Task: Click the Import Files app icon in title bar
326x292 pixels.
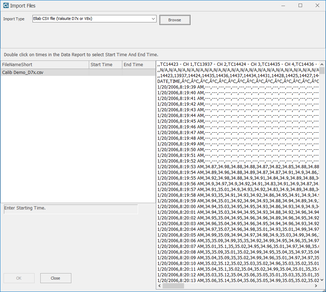Action: tap(6, 6)
